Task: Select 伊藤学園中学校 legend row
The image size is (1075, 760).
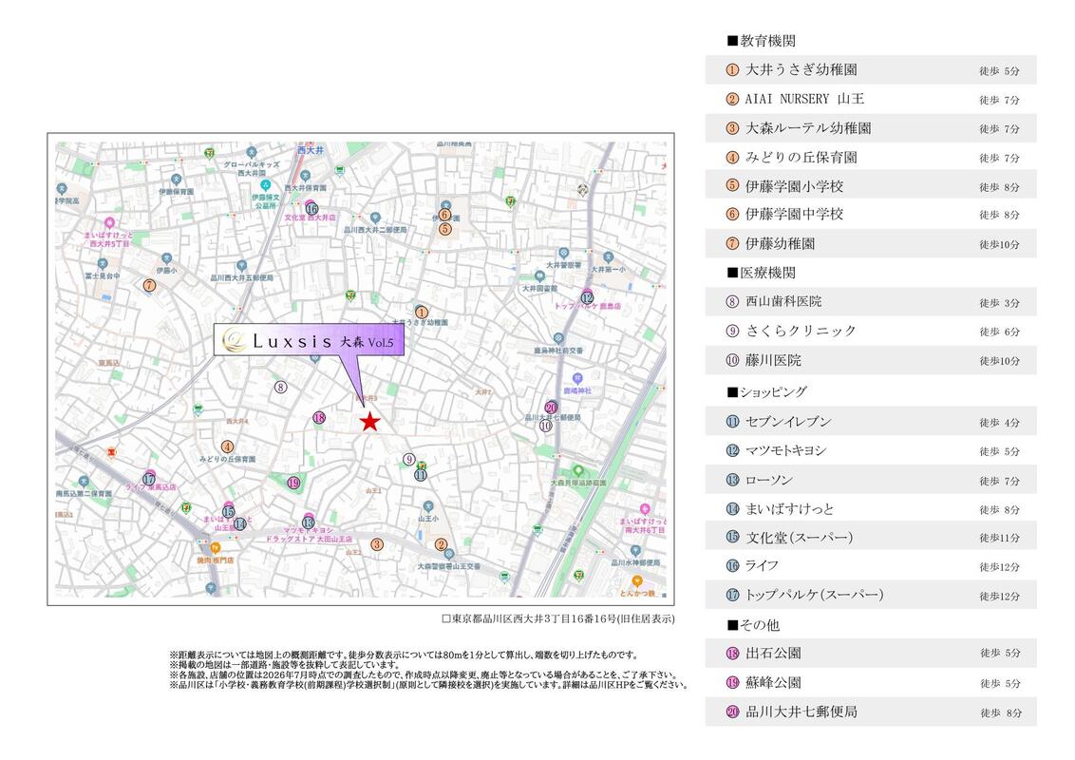Action: (x=871, y=215)
